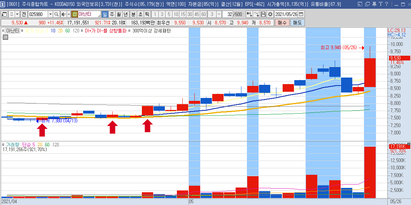The height and width of the screenshot is (205, 411).
Task: Click the window number 1 badge
Action: point(2,4)
